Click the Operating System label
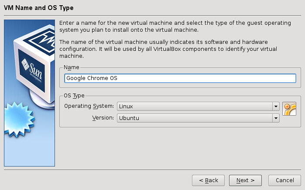The image size is (305, 190). (89, 106)
